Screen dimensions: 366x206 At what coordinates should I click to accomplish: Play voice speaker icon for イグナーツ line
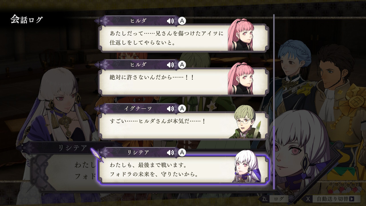[170, 109]
